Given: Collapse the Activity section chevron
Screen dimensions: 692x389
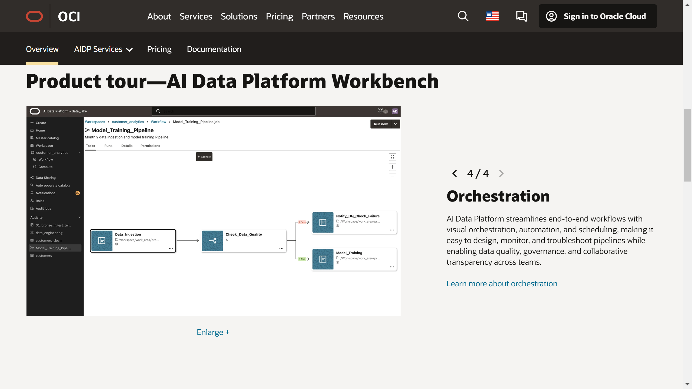Looking at the screenshot, I should [x=79, y=217].
